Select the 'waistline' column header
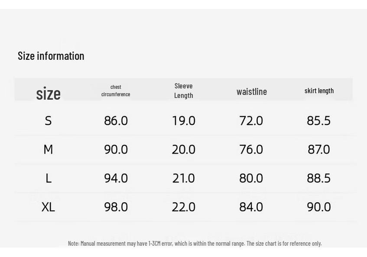367x257 pixels. [x=252, y=91]
